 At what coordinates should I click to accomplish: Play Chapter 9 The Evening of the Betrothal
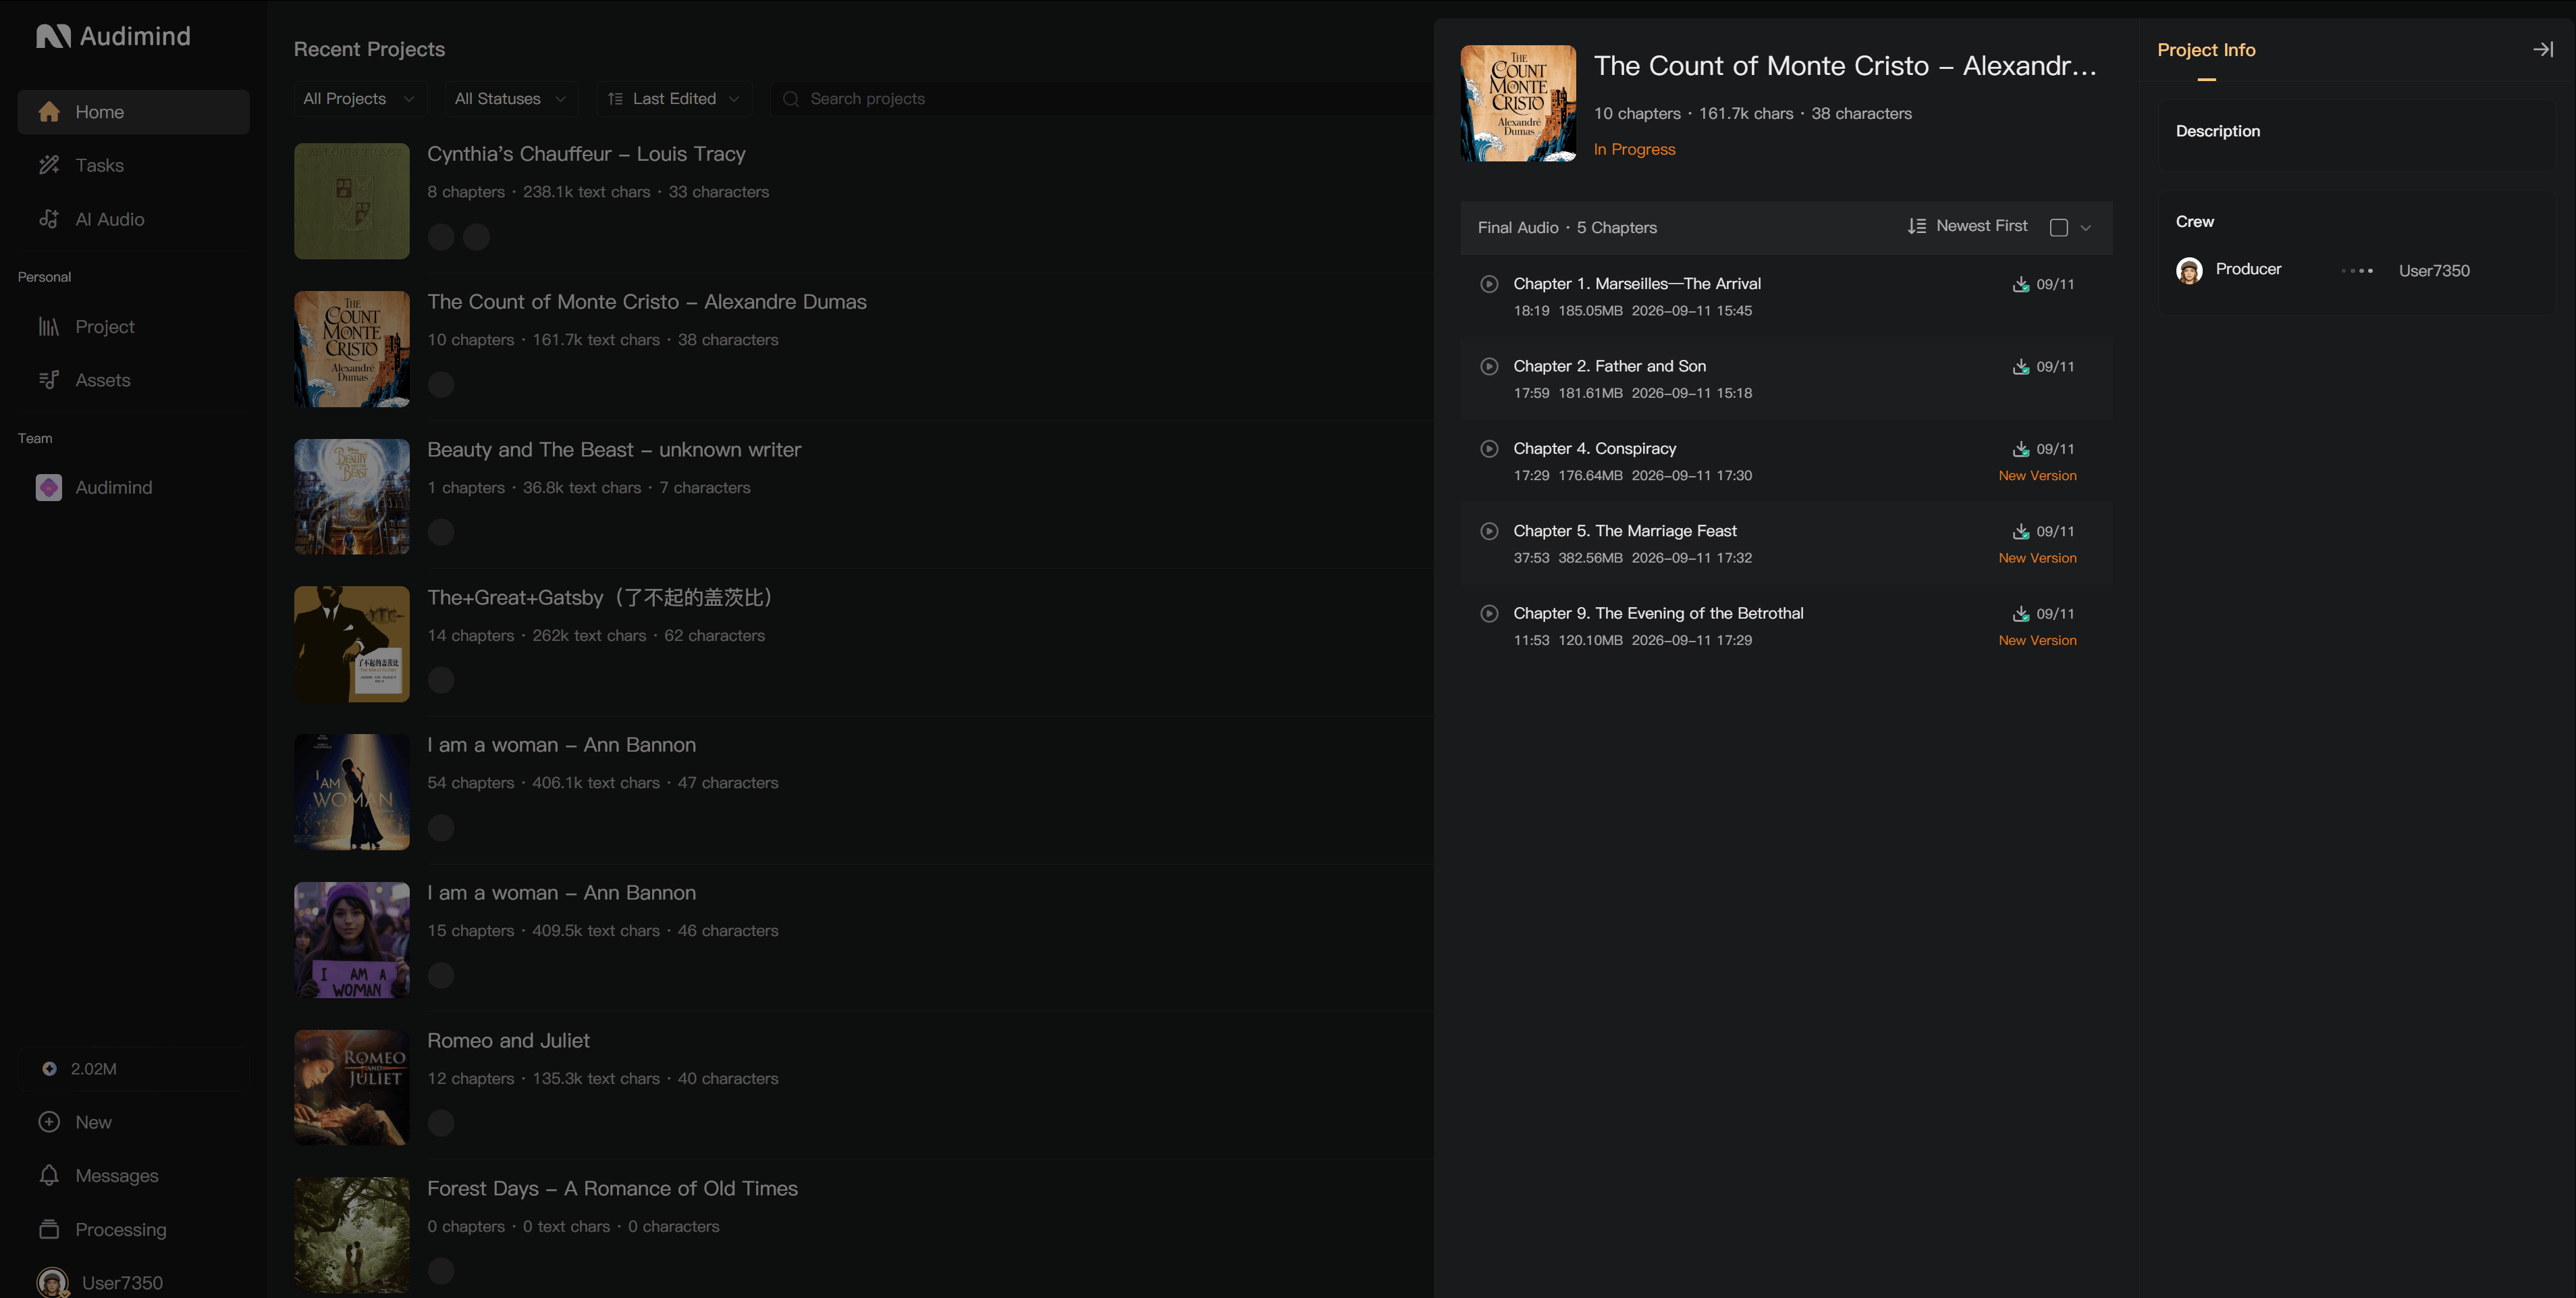click(1489, 613)
